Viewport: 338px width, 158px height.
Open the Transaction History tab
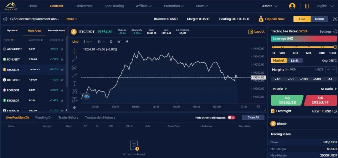[x=100, y=118]
